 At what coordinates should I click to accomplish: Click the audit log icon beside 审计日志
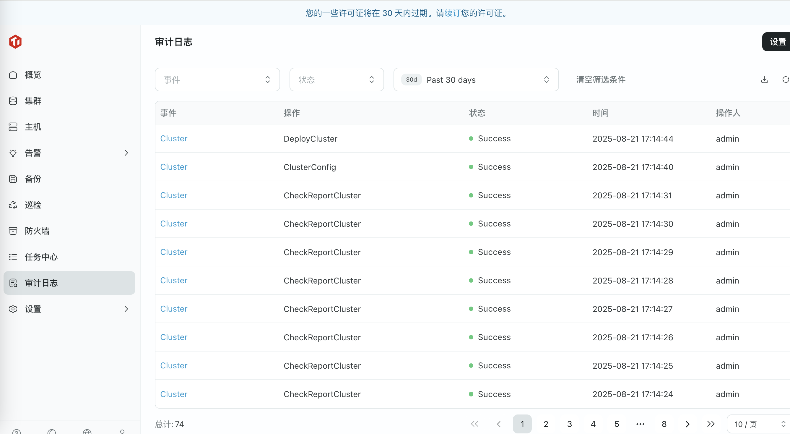pos(13,283)
